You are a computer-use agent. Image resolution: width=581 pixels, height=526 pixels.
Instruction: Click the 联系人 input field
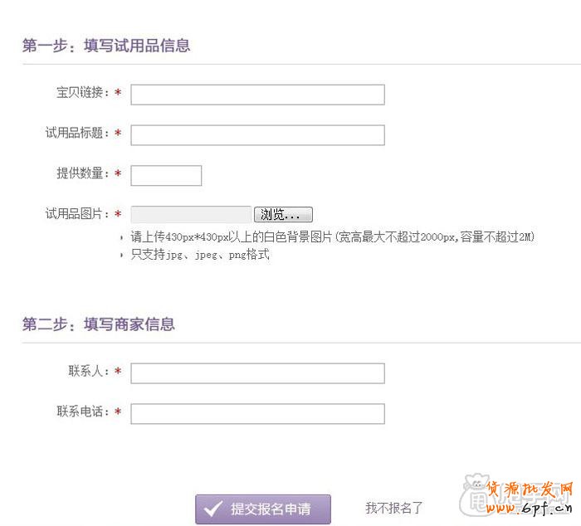tap(257, 373)
